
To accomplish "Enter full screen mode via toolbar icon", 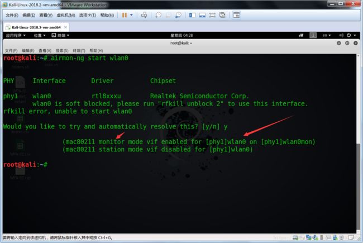I will 212,15.
